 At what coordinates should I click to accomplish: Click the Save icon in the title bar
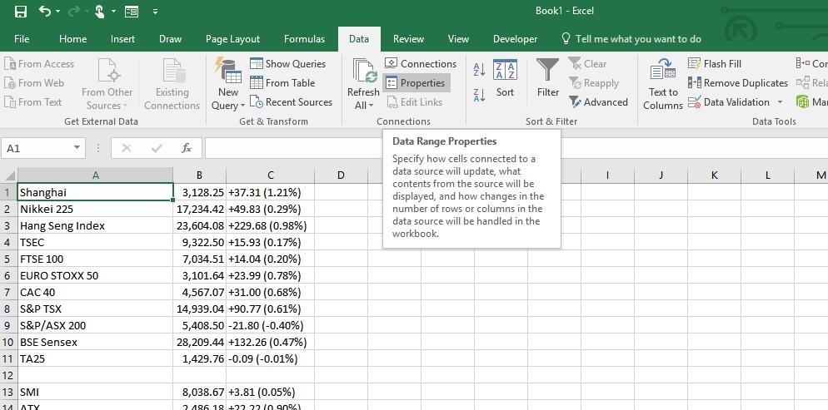coord(21,12)
